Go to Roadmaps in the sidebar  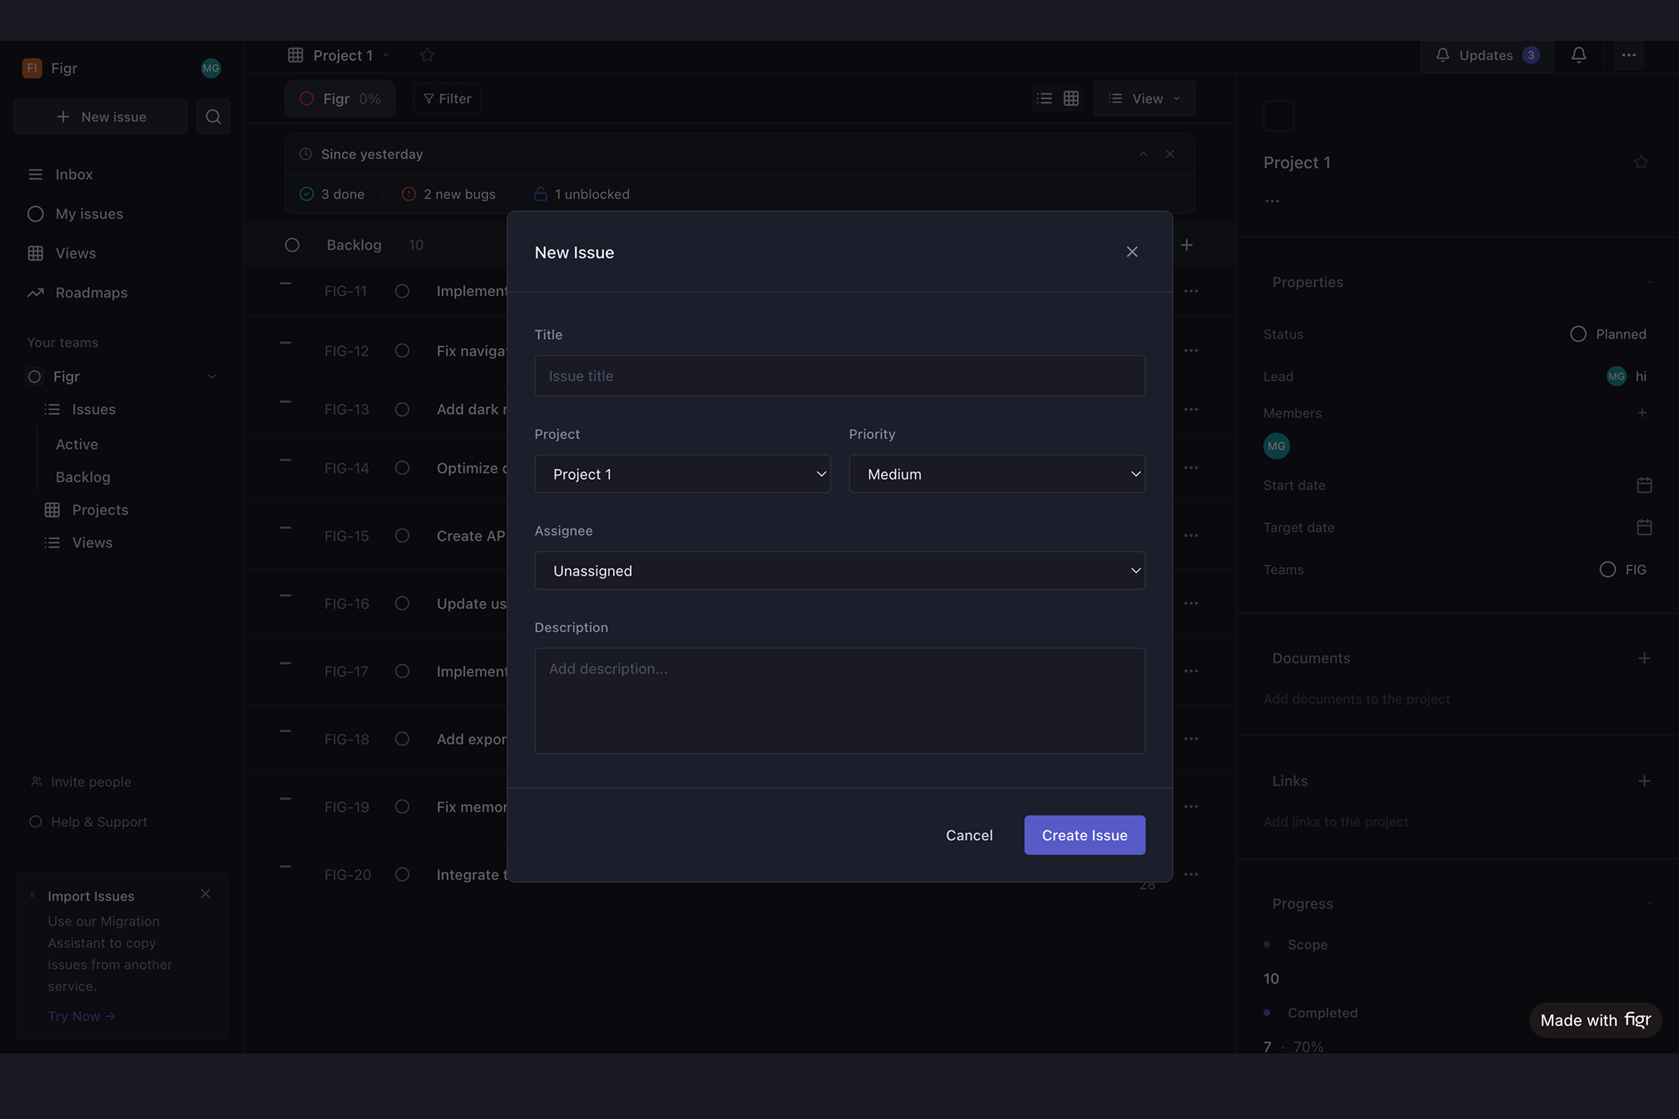[x=91, y=293]
